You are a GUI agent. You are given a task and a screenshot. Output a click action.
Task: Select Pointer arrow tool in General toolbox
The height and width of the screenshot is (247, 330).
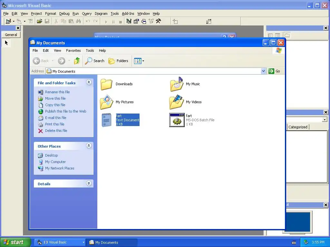(x=6, y=43)
